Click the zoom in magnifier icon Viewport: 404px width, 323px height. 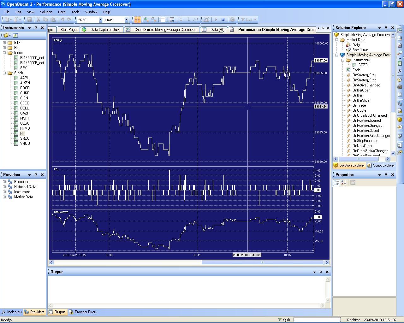coord(146,20)
